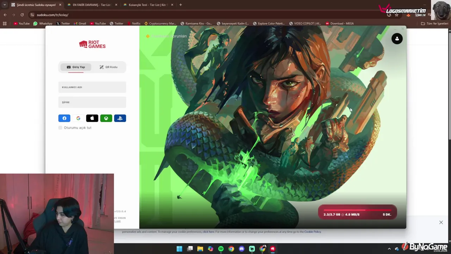The height and width of the screenshot is (254, 451).
Task: Open Kamisama Kiss bookmark
Action: (x=196, y=24)
